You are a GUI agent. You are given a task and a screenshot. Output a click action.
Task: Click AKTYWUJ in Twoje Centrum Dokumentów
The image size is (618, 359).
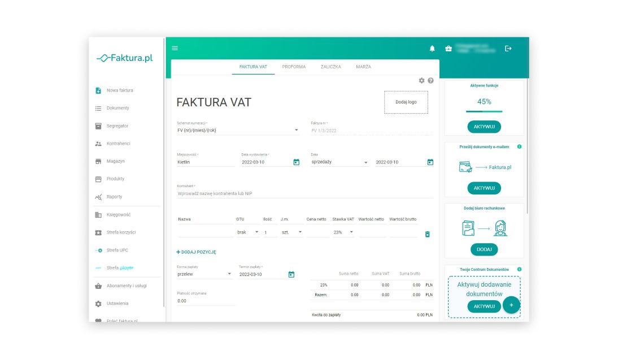click(484, 306)
